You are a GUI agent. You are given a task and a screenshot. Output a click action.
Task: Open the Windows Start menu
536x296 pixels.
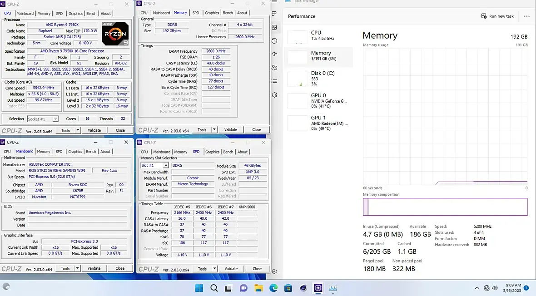coord(199,288)
